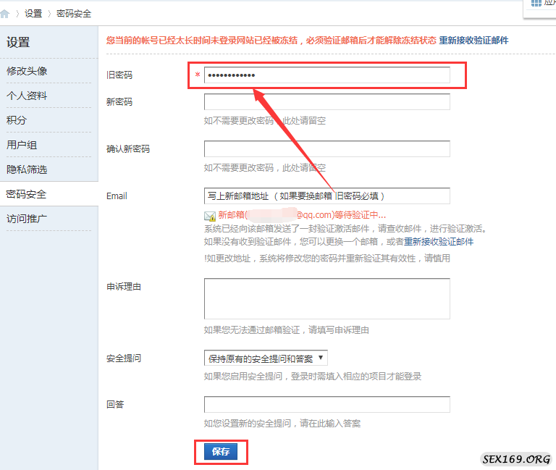The height and width of the screenshot is (470, 556).
Task: Click 重新接收验证邮件 link below the email
Action: 439,242
